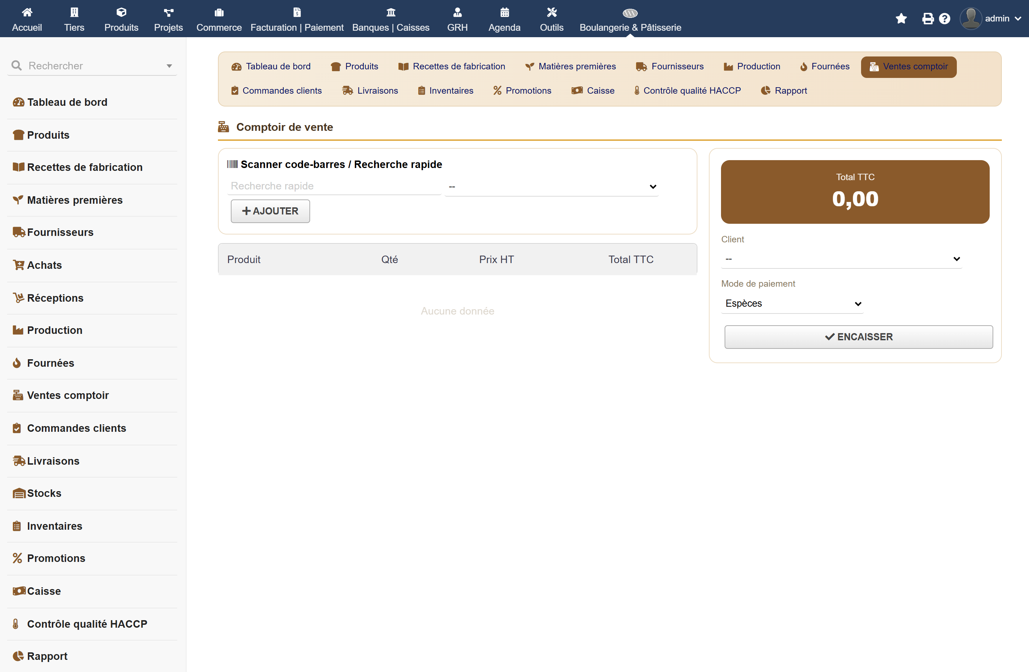
Task: Click the Produits cube icon in top bar
Action: click(x=121, y=12)
